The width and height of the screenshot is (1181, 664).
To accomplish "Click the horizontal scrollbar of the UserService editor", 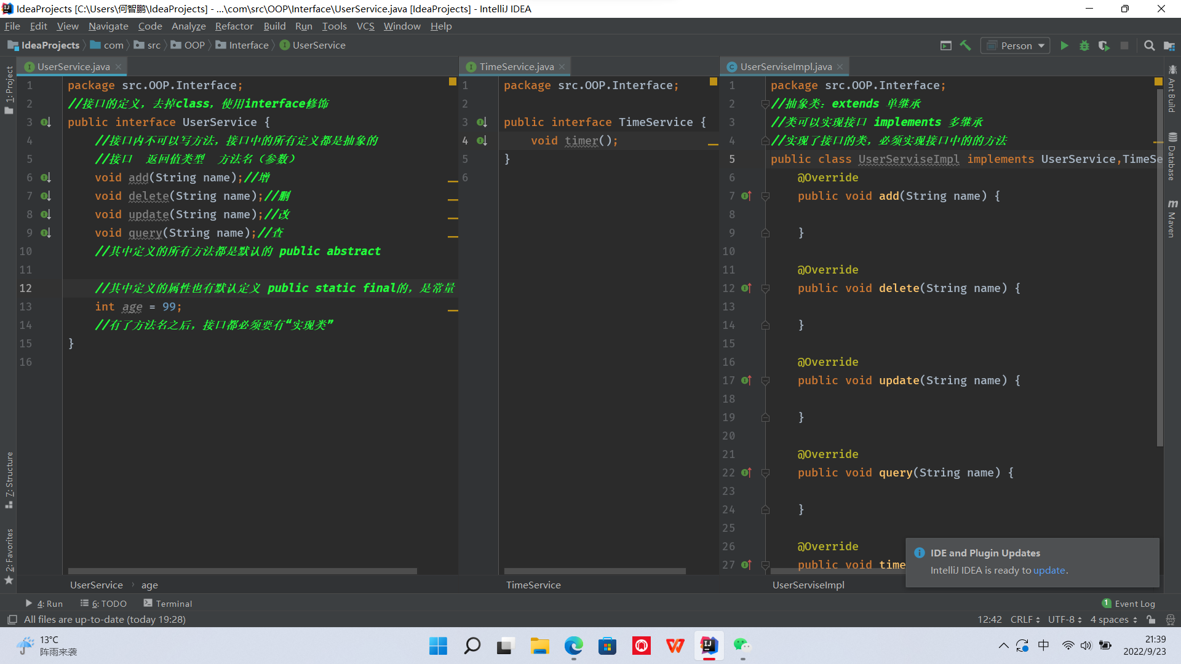I will pyautogui.click(x=242, y=571).
